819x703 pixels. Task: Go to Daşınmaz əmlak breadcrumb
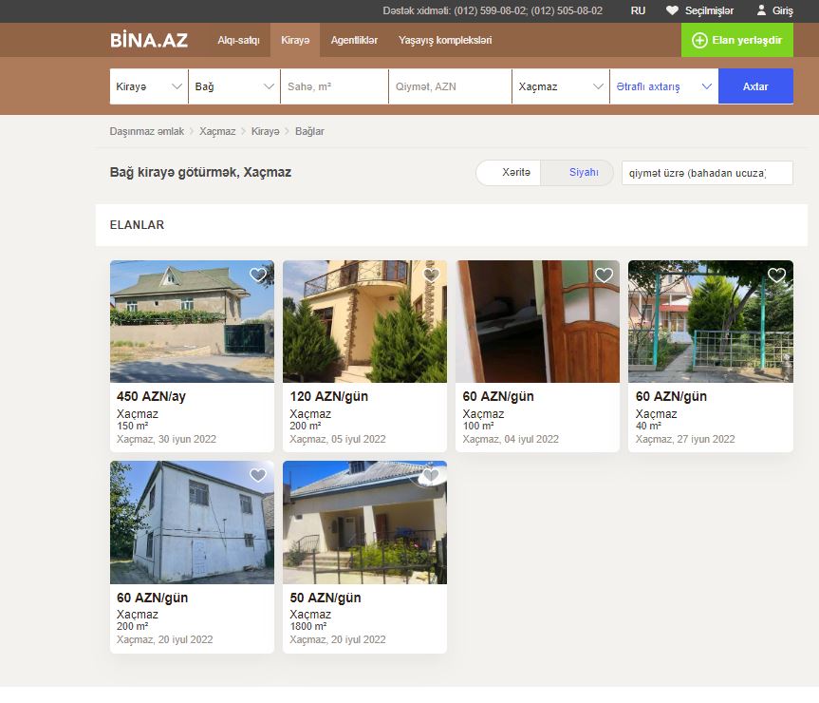[x=147, y=131]
